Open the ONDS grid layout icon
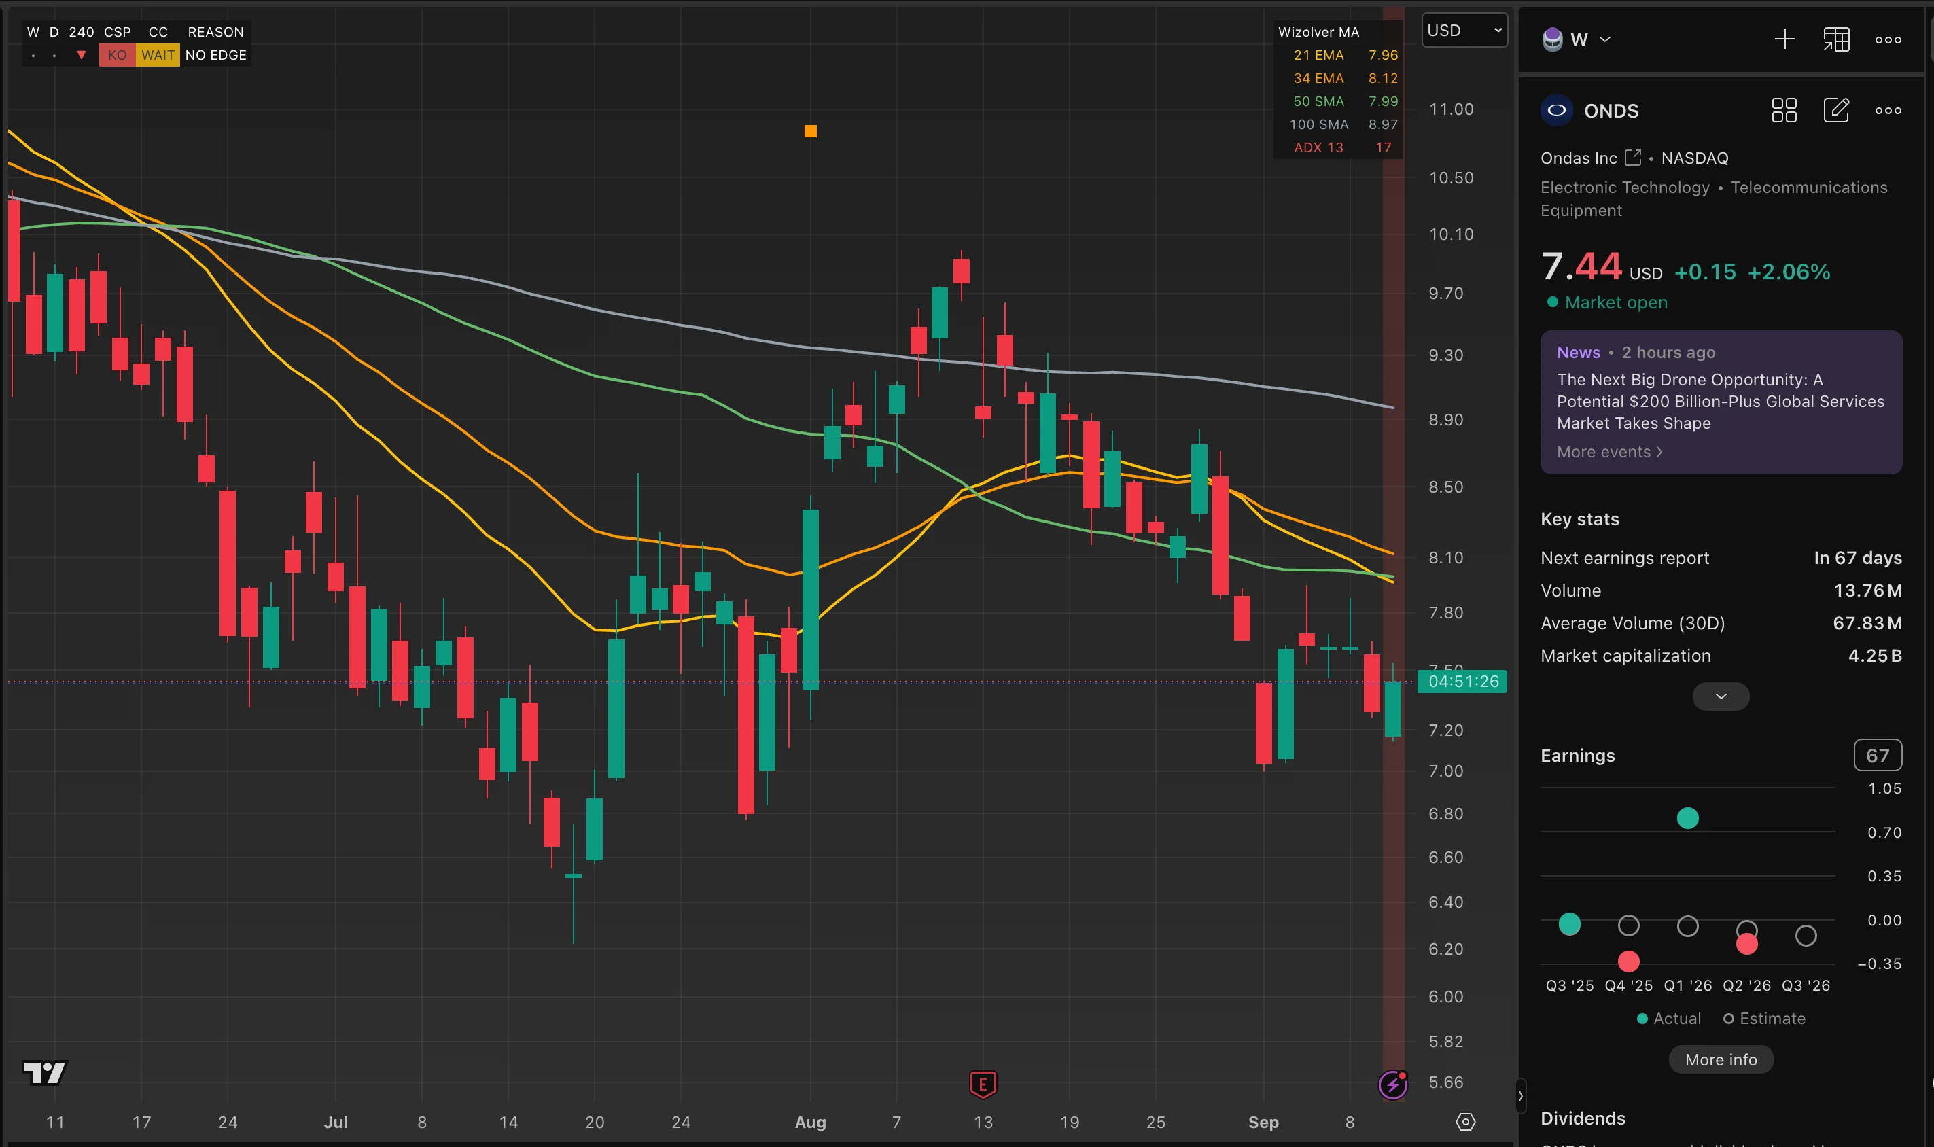Image resolution: width=1934 pixels, height=1147 pixels. [x=1784, y=111]
